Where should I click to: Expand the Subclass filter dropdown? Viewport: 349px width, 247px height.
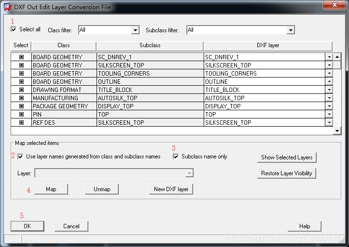[290, 30]
